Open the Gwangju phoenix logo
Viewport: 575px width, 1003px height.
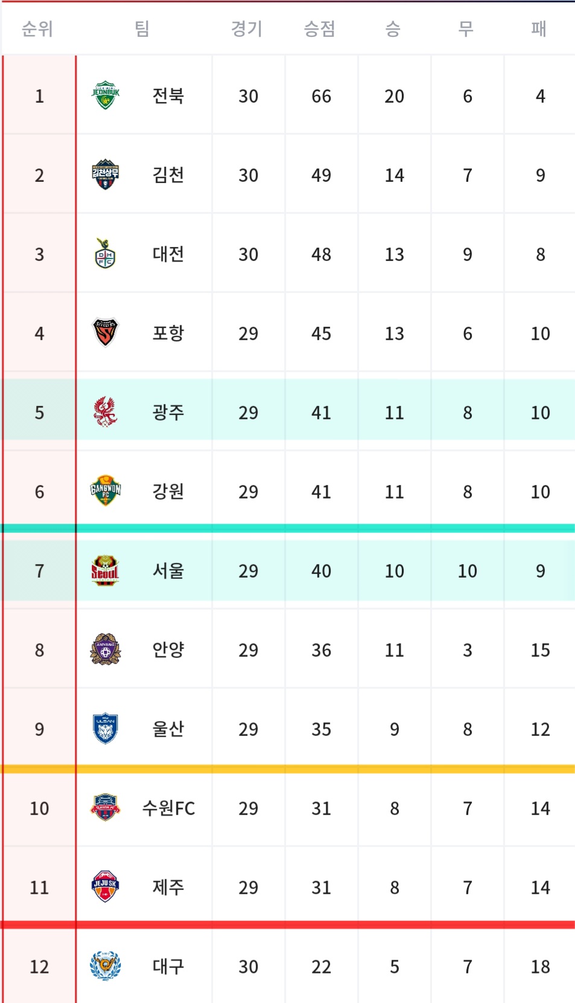(106, 412)
